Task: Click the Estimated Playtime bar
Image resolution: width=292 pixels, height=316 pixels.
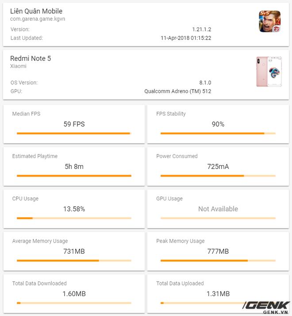Action: (74, 176)
